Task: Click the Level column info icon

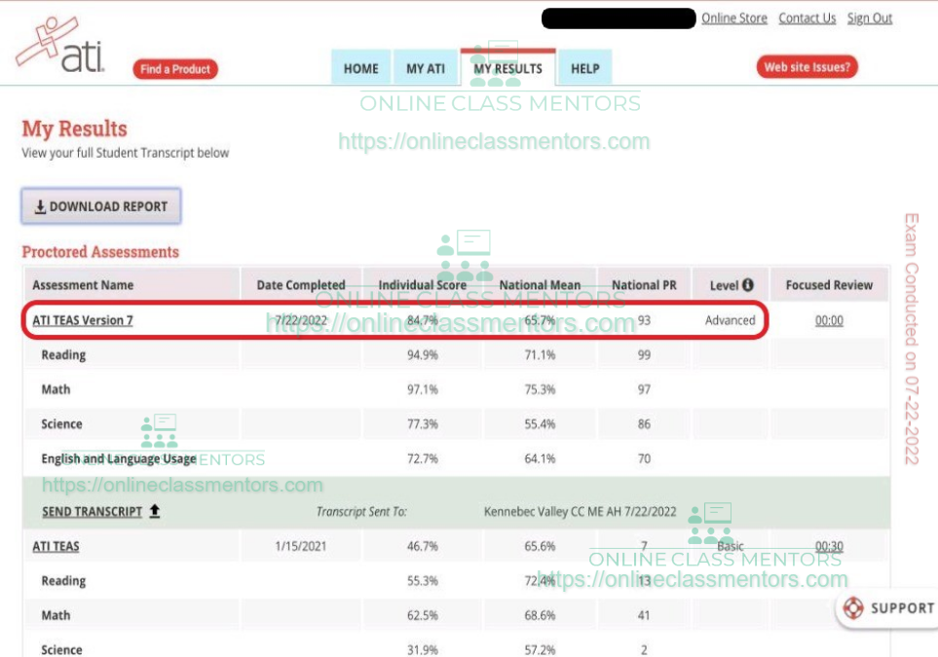Action: pos(748,285)
